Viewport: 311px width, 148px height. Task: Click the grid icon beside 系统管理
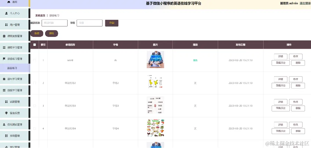click(6, 136)
